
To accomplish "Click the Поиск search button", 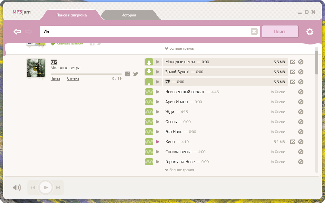I will 280,32.
